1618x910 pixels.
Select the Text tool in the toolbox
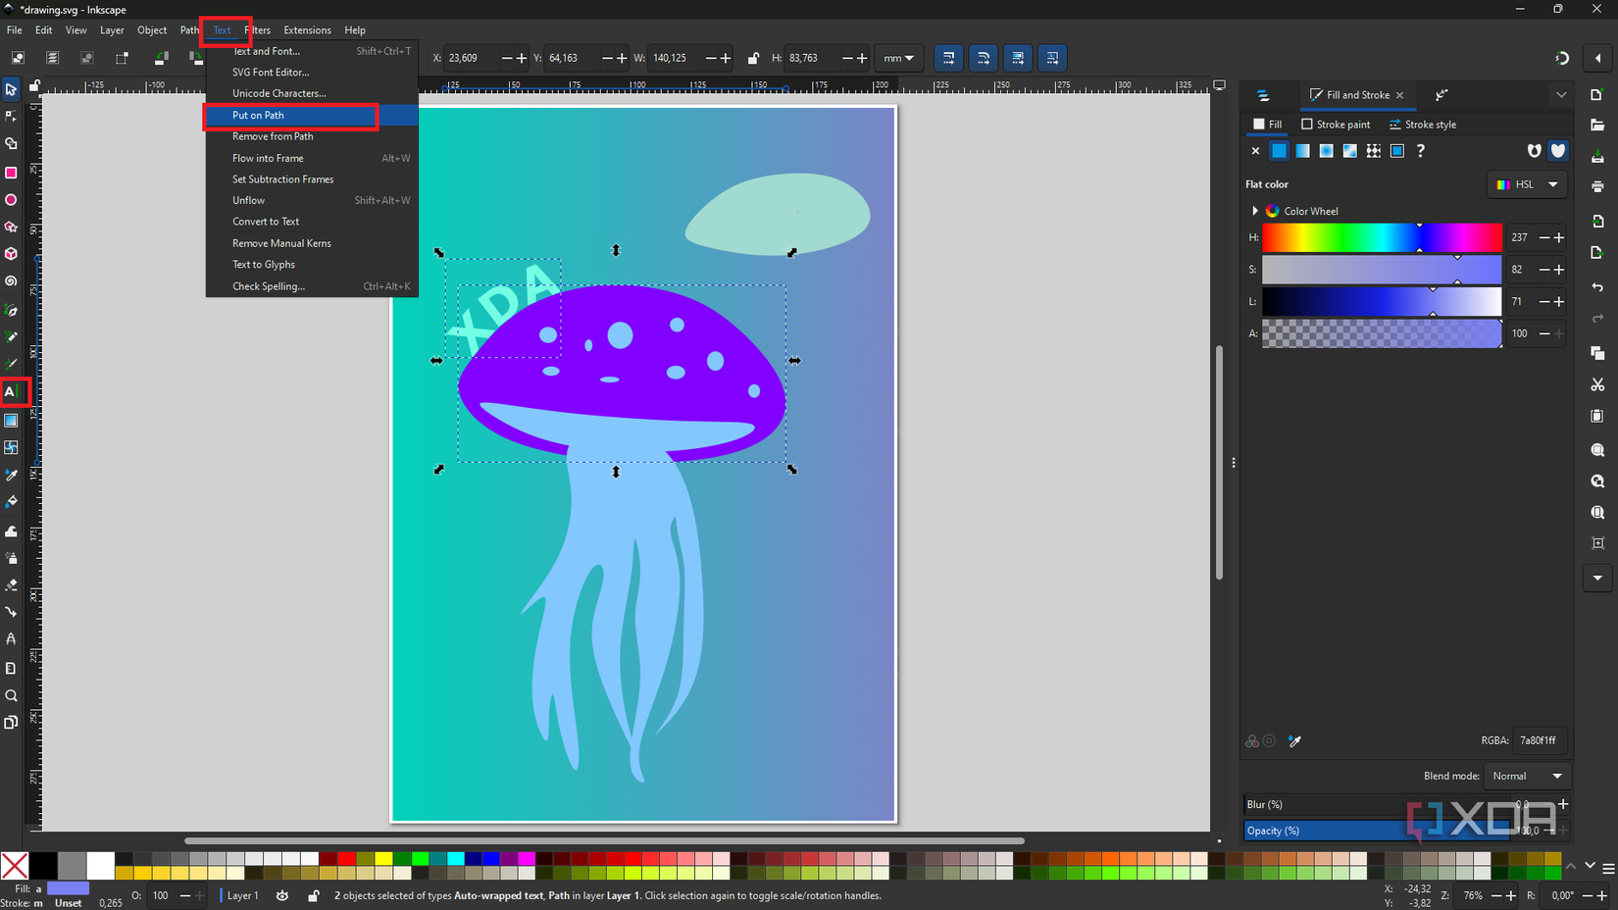16,391
